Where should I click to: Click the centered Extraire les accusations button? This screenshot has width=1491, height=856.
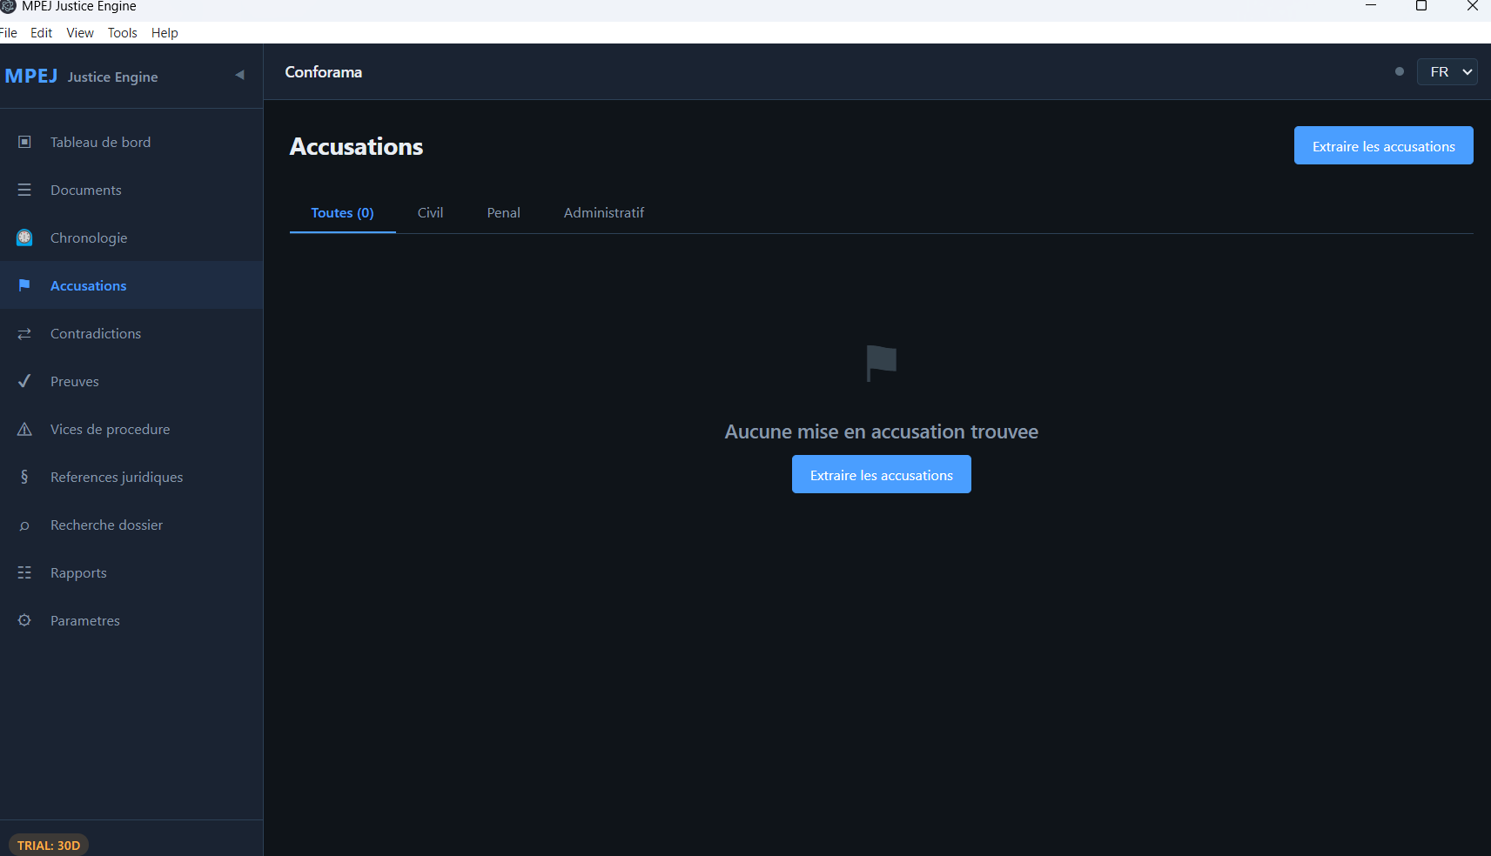point(881,475)
